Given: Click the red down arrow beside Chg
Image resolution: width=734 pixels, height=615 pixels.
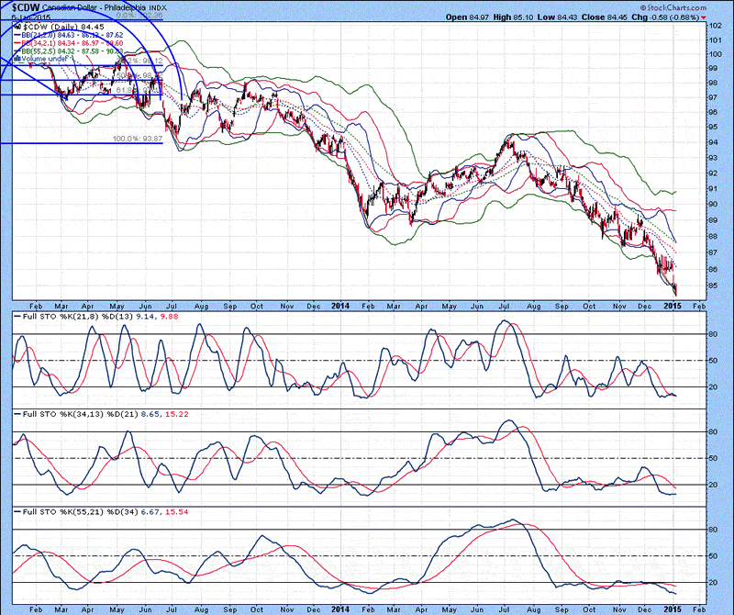Looking at the screenshot, I should (703, 17).
